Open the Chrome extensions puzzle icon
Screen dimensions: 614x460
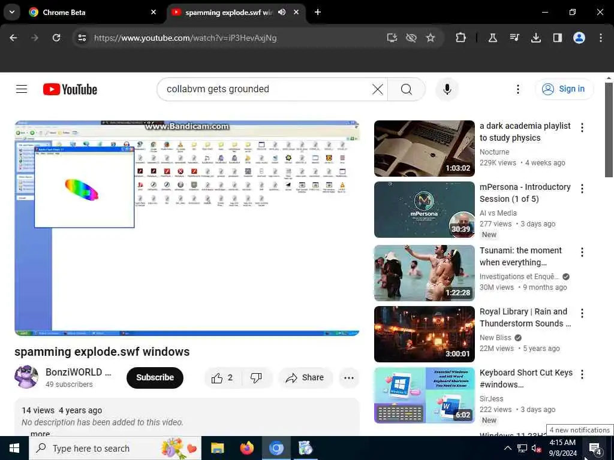pyautogui.click(x=461, y=38)
